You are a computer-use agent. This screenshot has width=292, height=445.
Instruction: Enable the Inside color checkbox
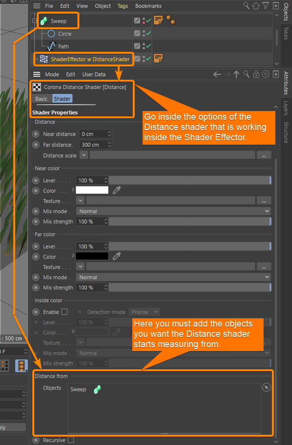65,312
